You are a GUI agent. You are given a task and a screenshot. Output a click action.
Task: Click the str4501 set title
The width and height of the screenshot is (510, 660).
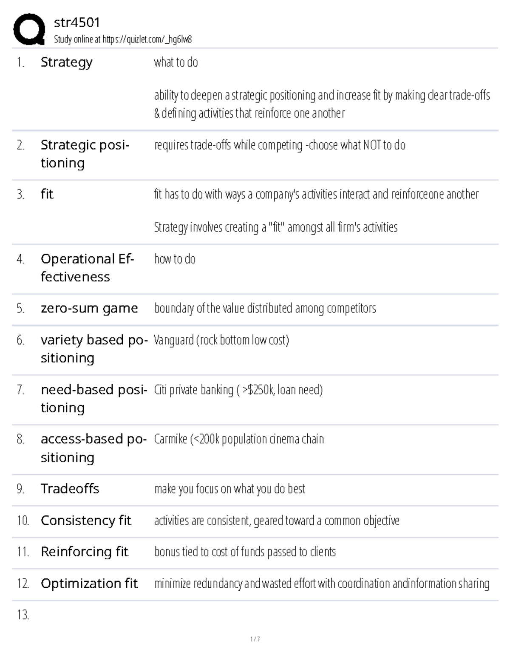coord(77,22)
